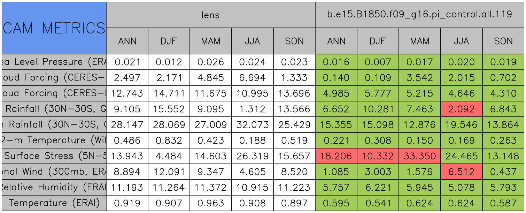
Task: Select the ANN header under lens
Action: pos(127,41)
